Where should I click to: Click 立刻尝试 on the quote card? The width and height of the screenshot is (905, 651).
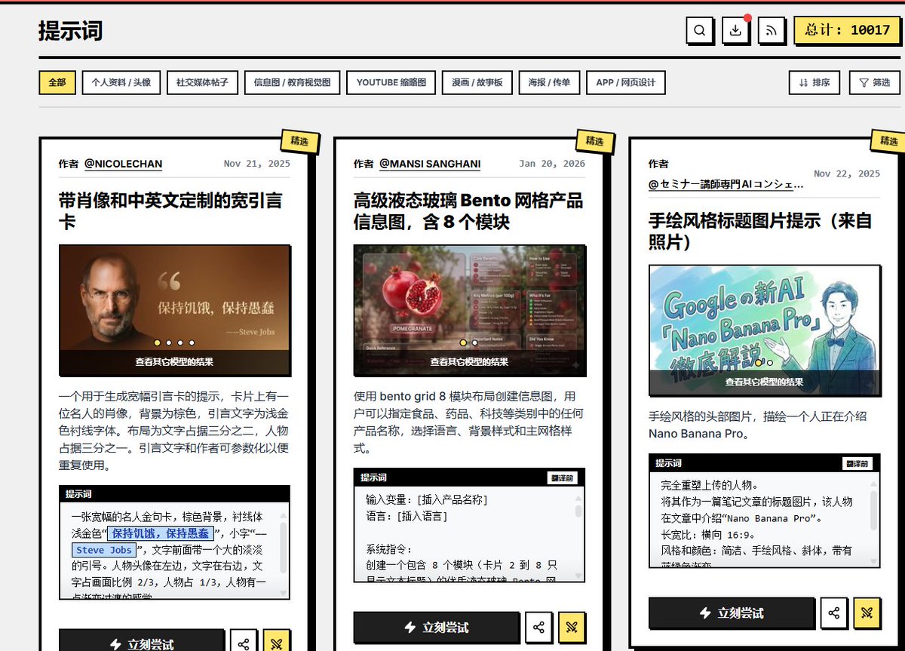pos(142,643)
